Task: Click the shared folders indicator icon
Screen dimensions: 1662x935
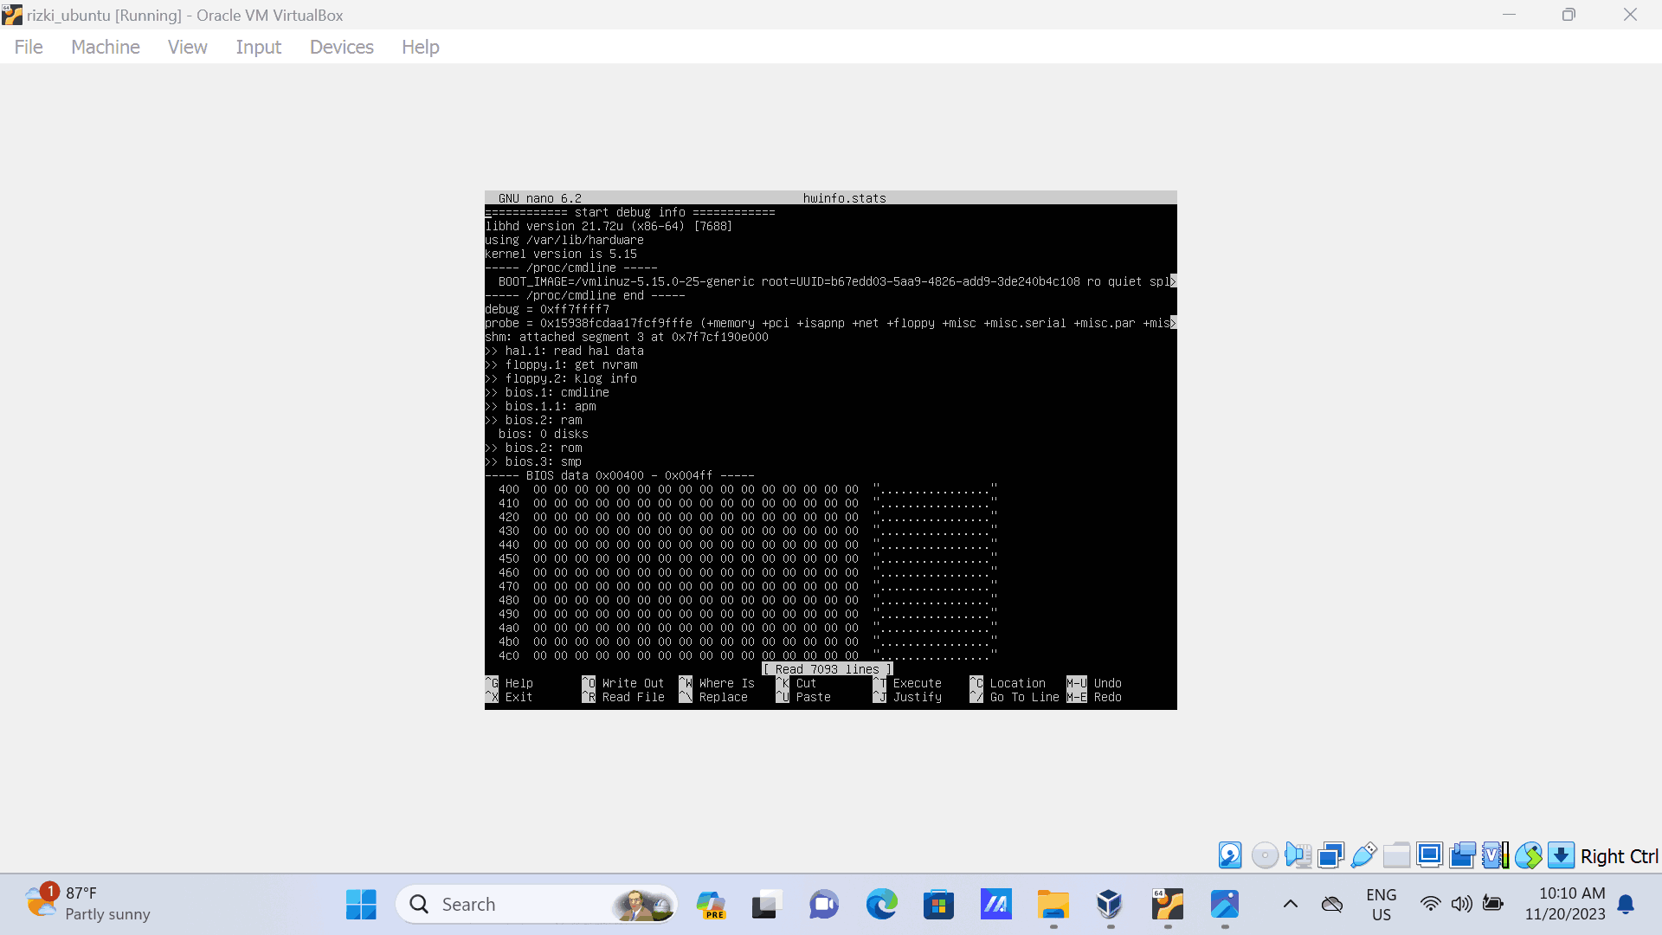Action: coord(1396,855)
